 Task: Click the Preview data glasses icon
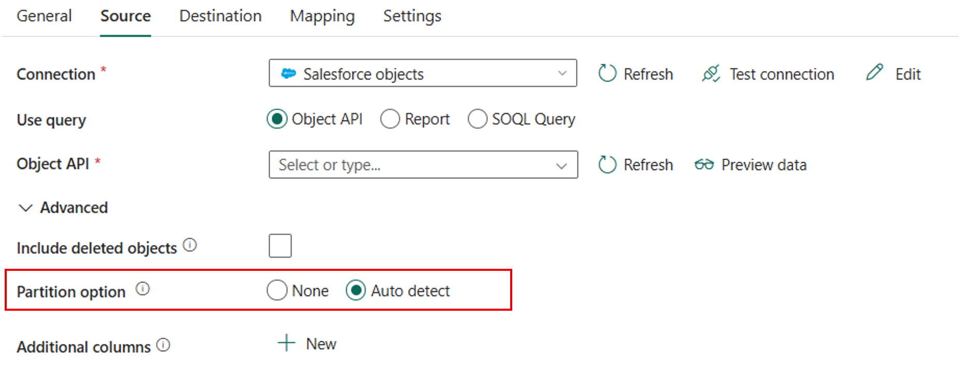click(704, 164)
